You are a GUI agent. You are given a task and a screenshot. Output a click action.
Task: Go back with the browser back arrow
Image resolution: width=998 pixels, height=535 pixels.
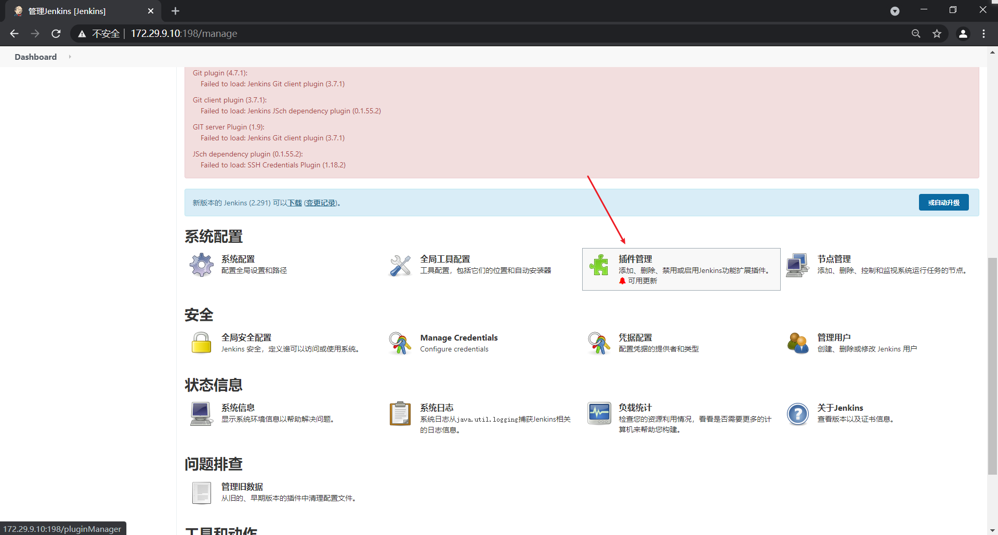14,34
